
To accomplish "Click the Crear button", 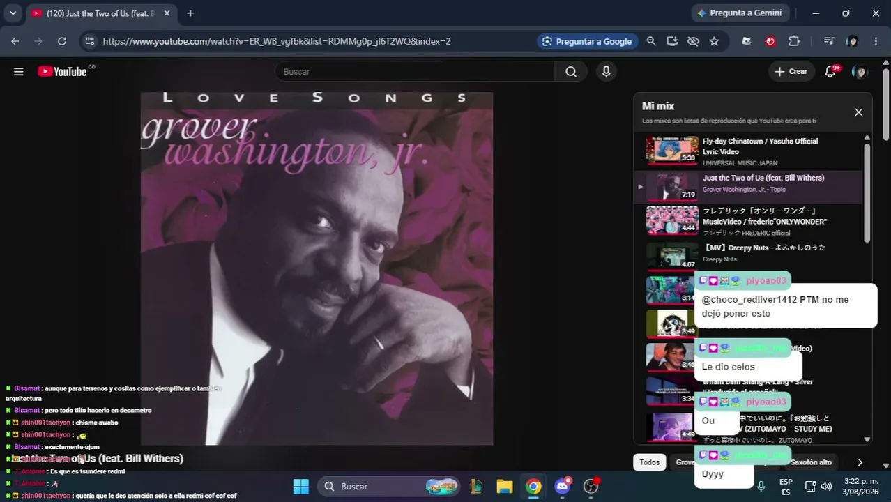I will pyautogui.click(x=791, y=72).
